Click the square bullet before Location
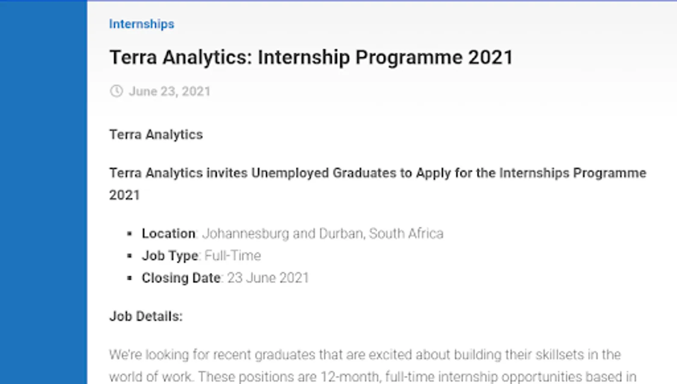The height and width of the screenshot is (384, 677). click(130, 234)
